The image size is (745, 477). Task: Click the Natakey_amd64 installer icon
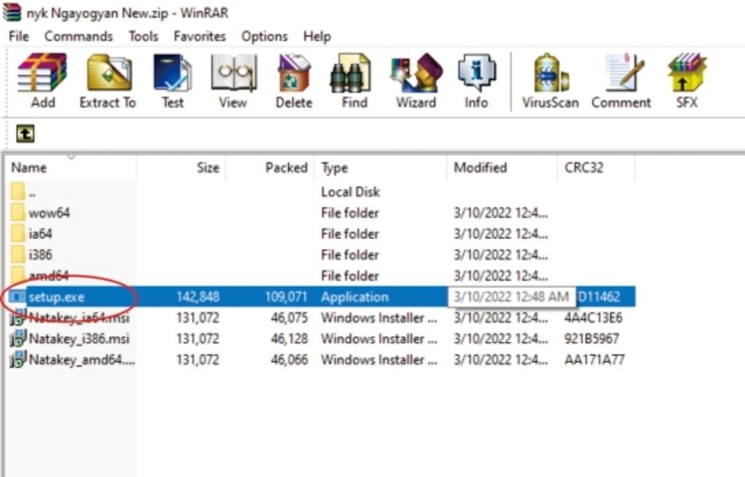pyautogui.click(x=18, y=359)
